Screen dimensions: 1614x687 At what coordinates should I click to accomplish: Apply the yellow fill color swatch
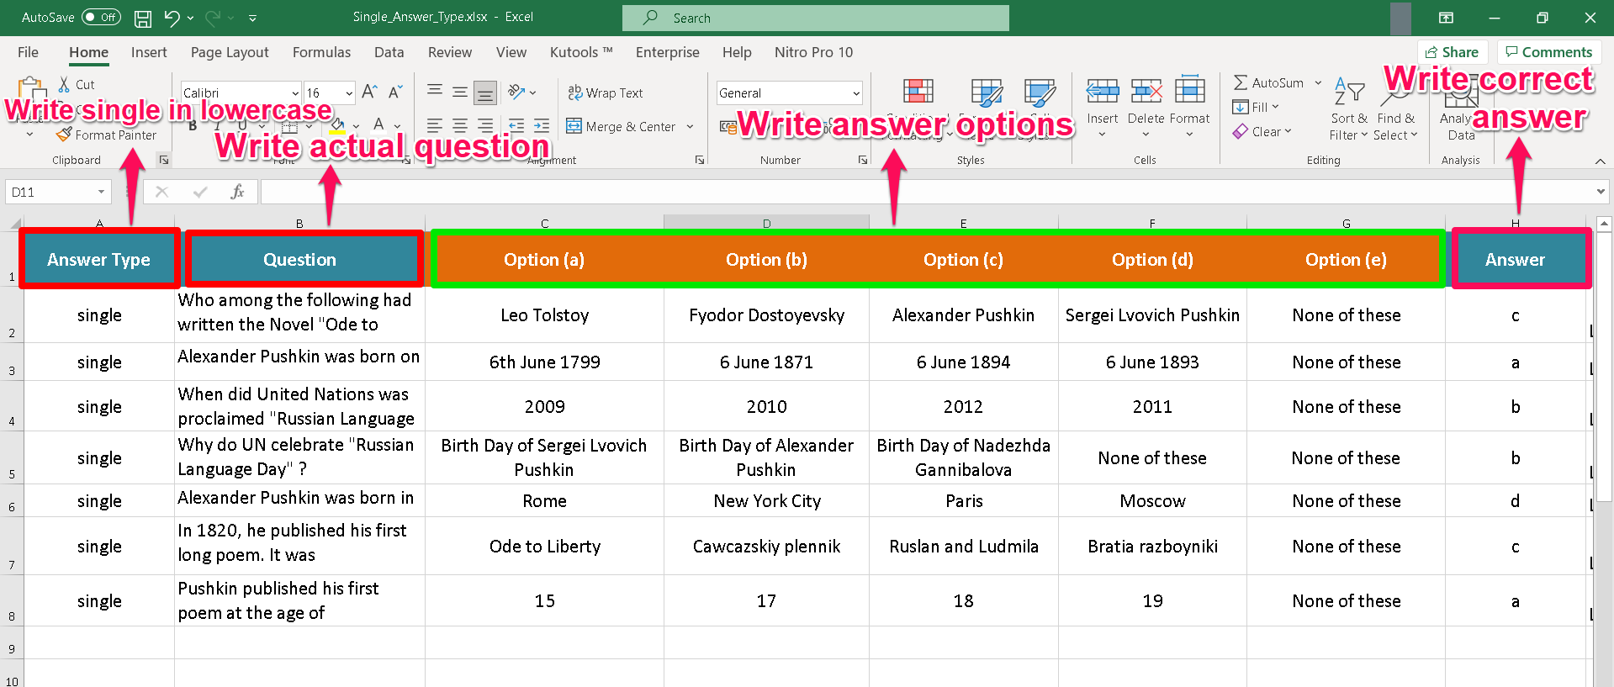coord(337,126)
